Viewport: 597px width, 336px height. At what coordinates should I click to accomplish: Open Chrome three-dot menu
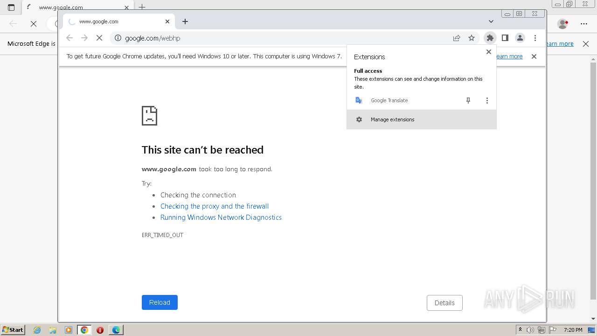coord(535,38)
